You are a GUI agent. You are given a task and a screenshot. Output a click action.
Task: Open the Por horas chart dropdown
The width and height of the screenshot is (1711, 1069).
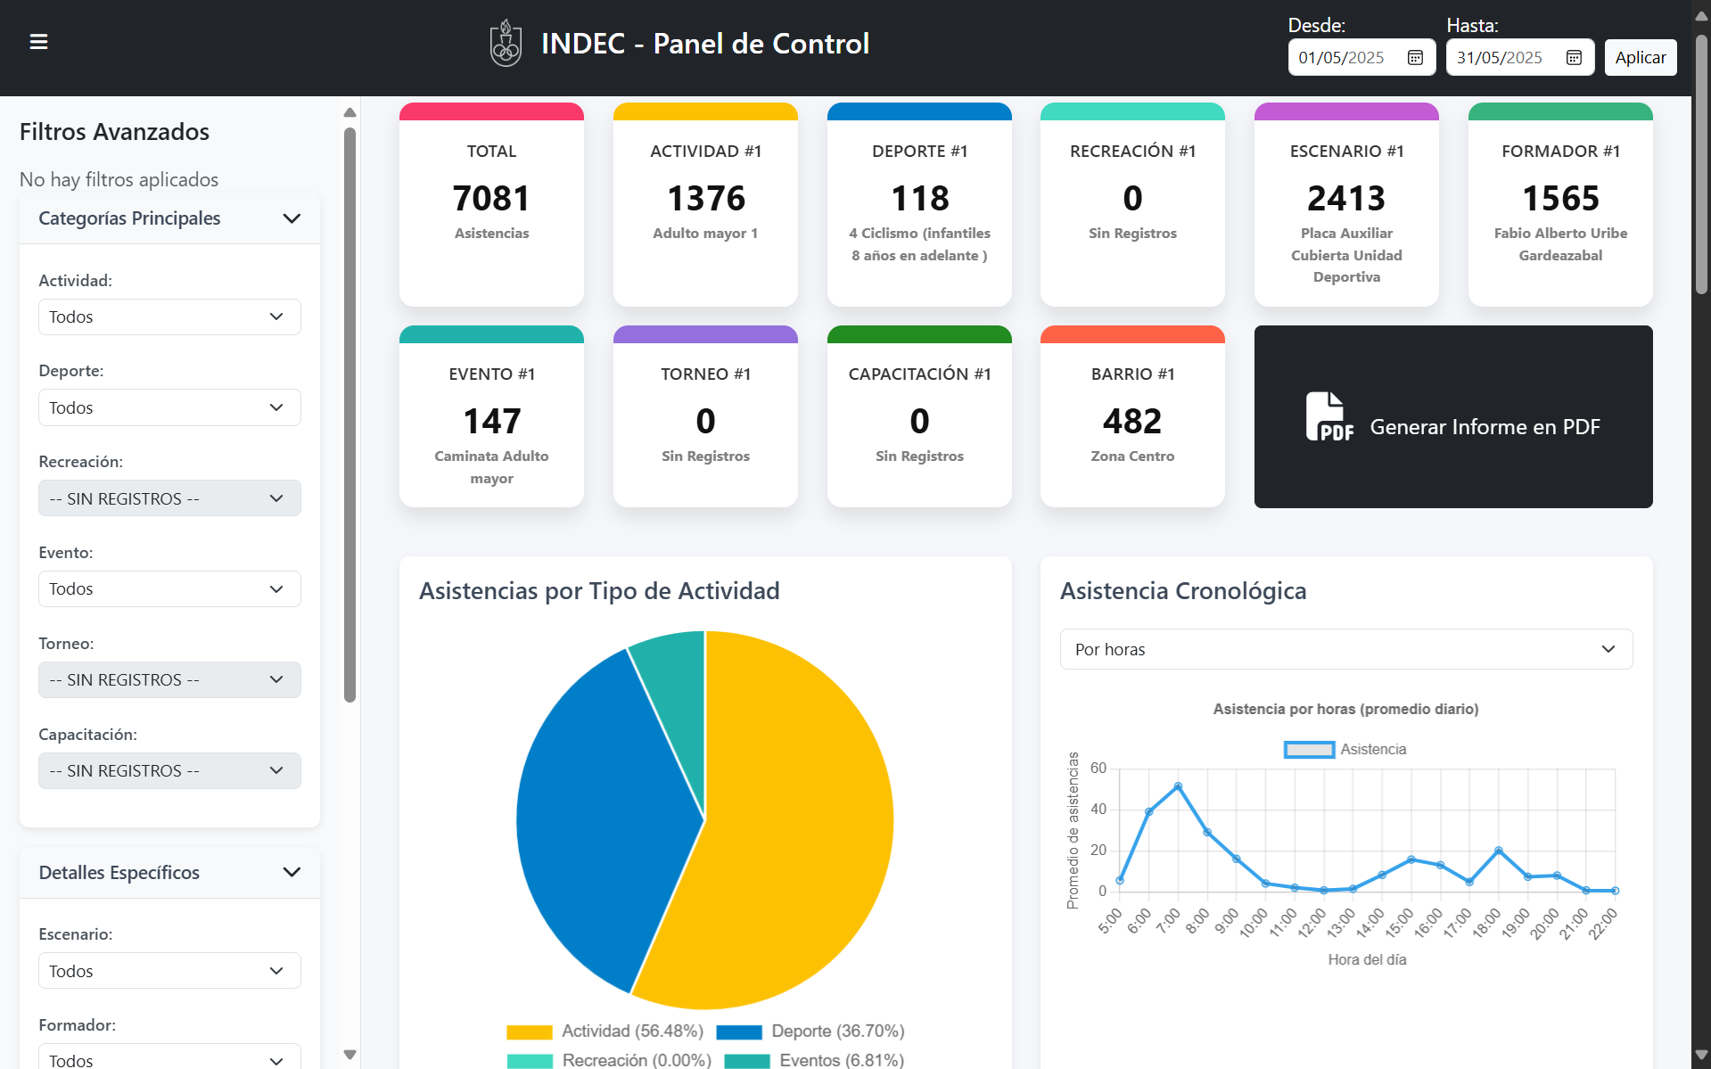pos(1345,650)
